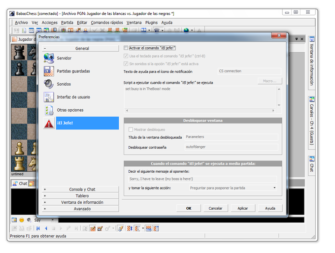The image size is (335, 253).
Task: Click the chess queen icon in toolbar
Action: pyautogui.click(x=157, y=30)
